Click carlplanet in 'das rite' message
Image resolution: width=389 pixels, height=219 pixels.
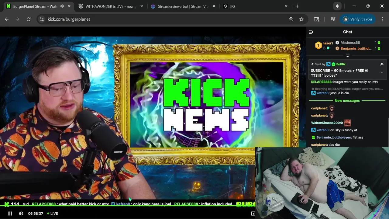pos(319,145)
